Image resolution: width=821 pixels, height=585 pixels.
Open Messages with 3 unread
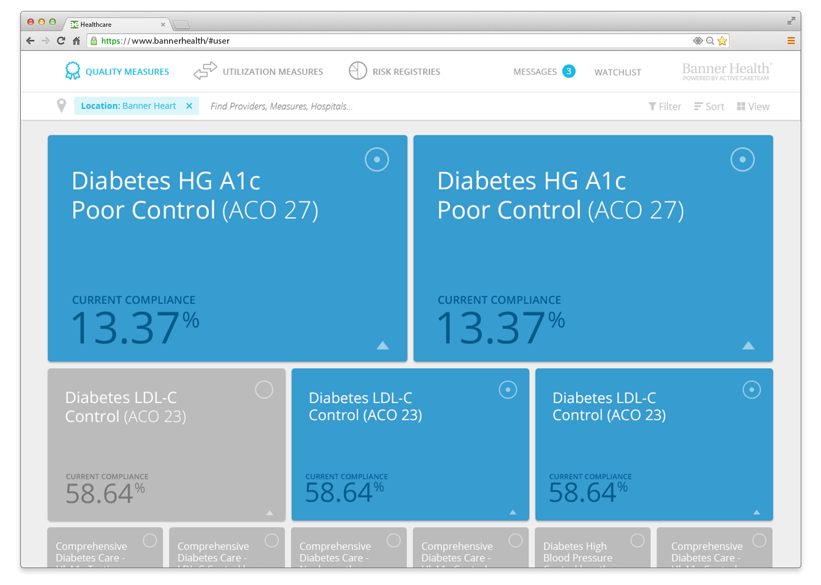pos(544,72)
